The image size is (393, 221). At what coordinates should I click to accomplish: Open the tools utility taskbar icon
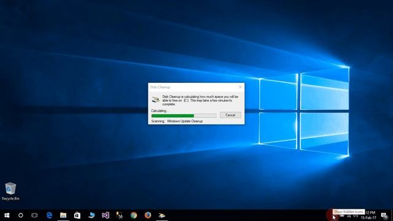tap(120, 215)
